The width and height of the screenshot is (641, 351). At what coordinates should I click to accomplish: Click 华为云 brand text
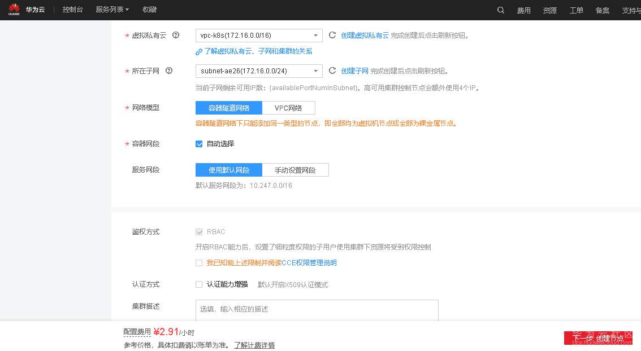35,10
